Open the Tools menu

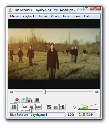click(x=66, y=16)
